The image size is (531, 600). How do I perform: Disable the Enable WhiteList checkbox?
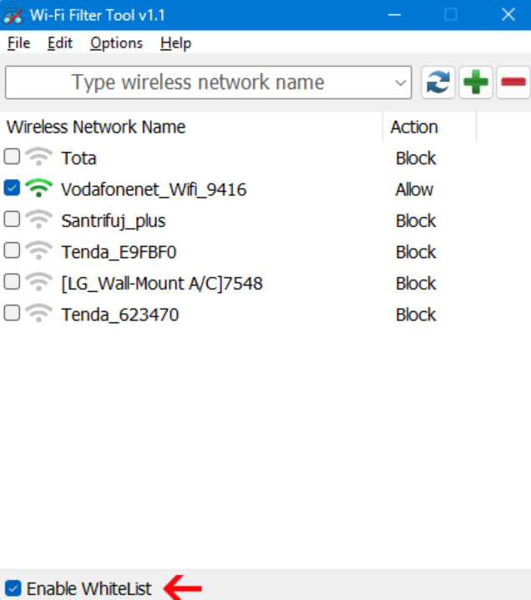tap(13, 588)
